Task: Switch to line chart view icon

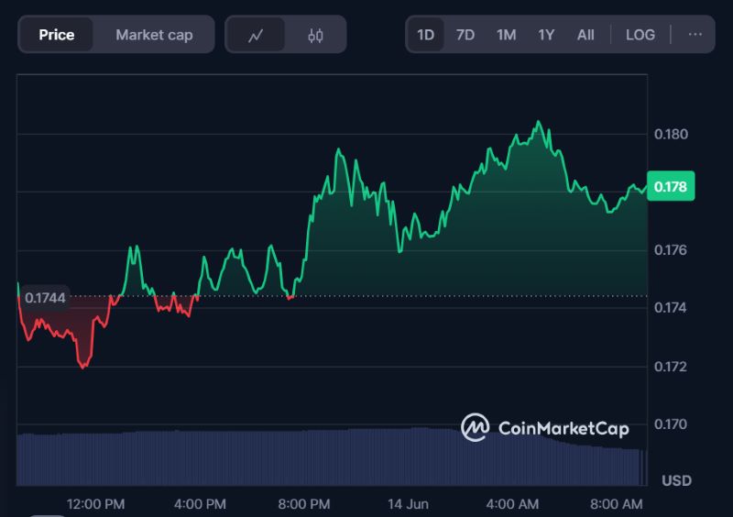Action: pyautogui.click(x=256, y=35)
